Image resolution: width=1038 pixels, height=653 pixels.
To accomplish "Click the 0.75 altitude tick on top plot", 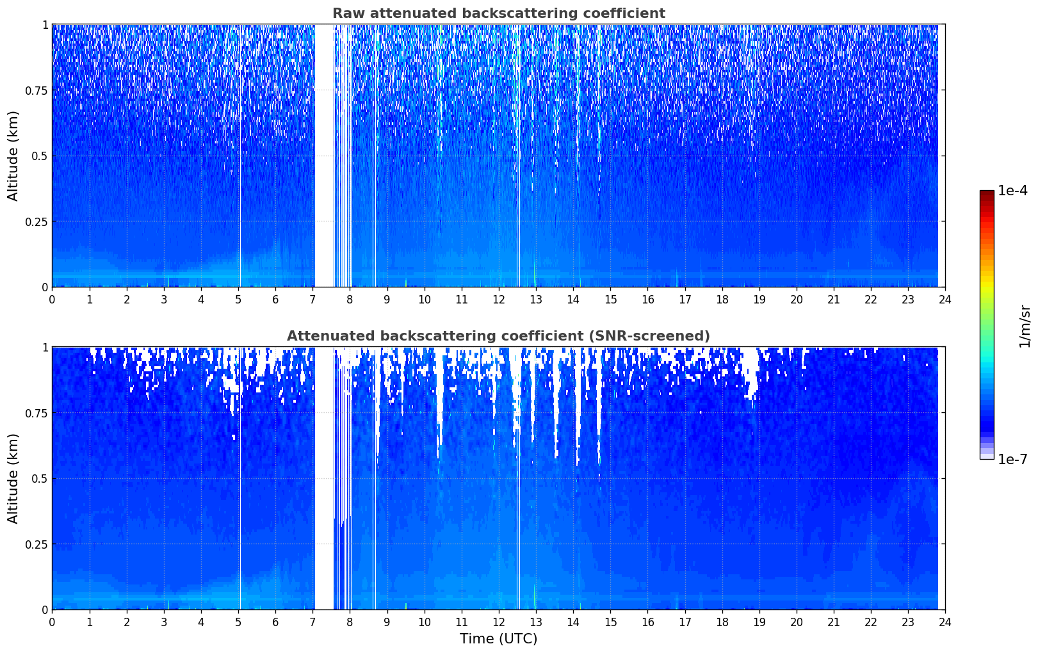I will (x=37, y=91).
